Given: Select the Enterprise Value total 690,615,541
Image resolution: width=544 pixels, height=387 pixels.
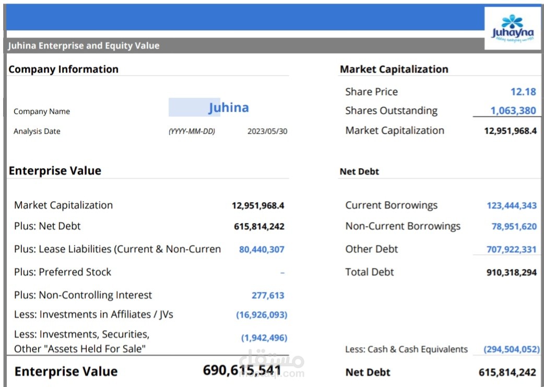Looking at the screenshot, I should click(x=242, y=371).
